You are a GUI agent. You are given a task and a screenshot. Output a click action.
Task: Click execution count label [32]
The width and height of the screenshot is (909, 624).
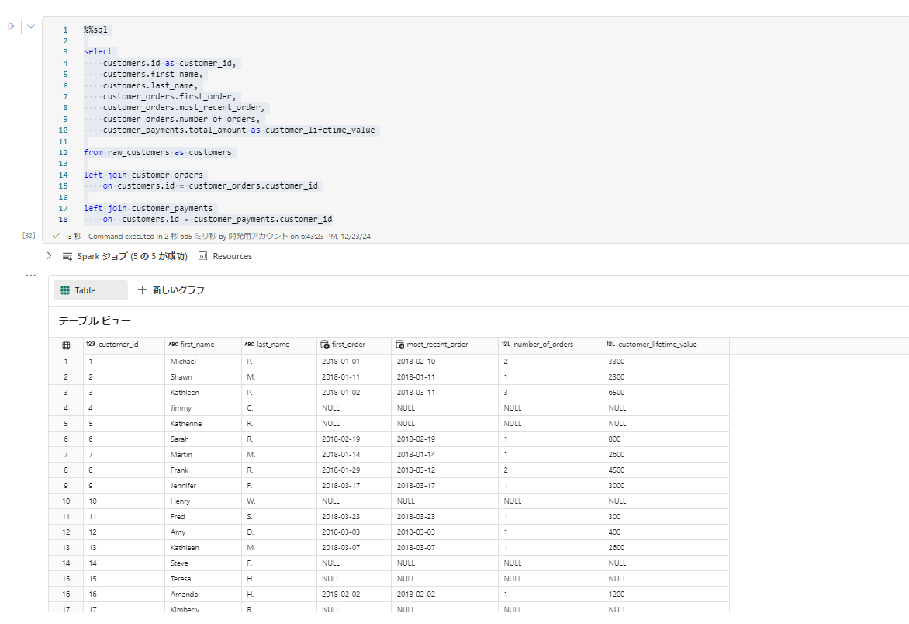[x=29, y=235]
